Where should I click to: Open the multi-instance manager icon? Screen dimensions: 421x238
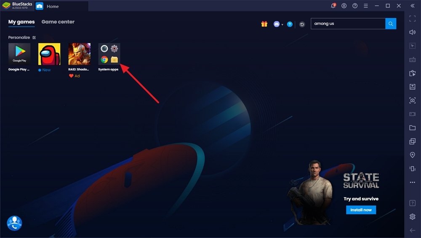(x=413, y=141)
